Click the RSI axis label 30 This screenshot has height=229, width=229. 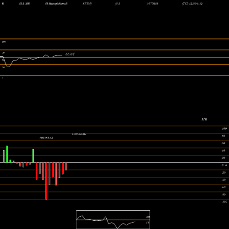(3, 67)
